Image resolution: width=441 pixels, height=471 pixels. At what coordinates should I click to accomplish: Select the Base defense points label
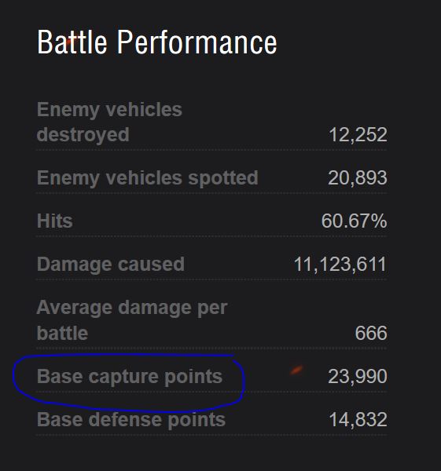pyautogui.click(x=130, y=420)
